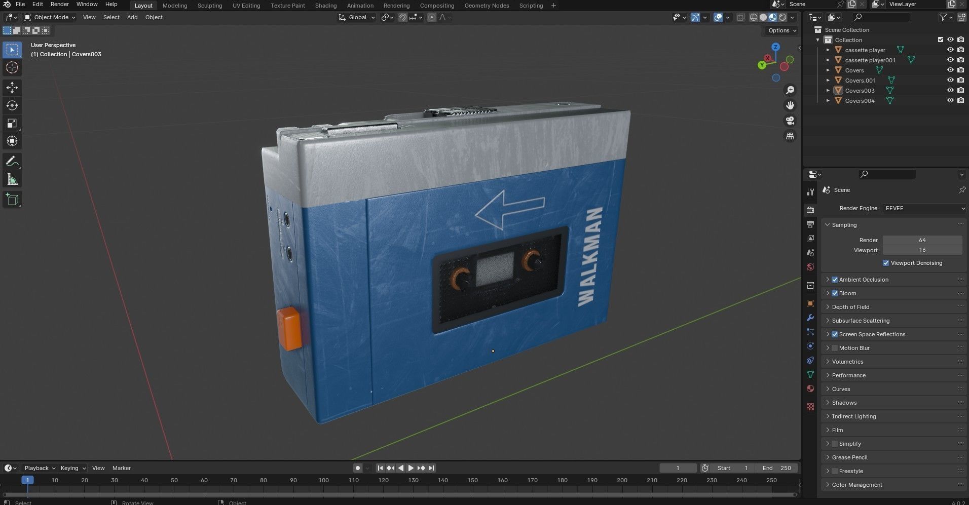Switch to rendered viewport shading
This screenshot has height=505, width=969.
[x=782, y=17]
